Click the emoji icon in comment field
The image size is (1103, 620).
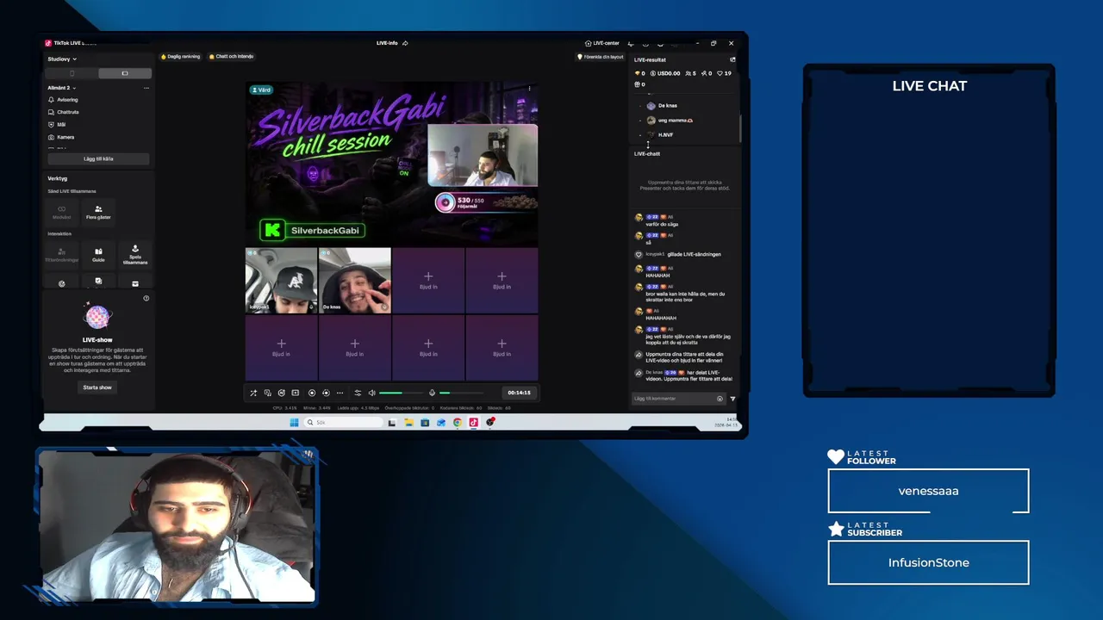coord(720,399)
